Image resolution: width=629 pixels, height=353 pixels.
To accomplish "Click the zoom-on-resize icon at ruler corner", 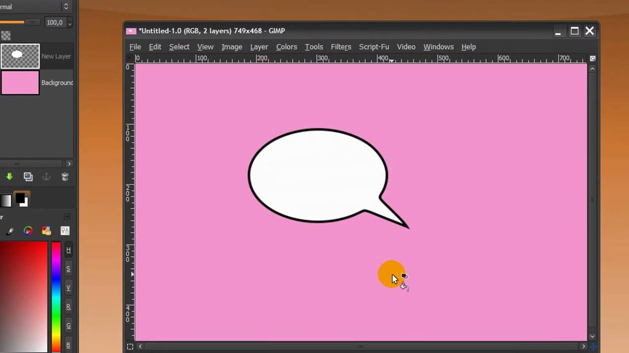I will point(593,58).
